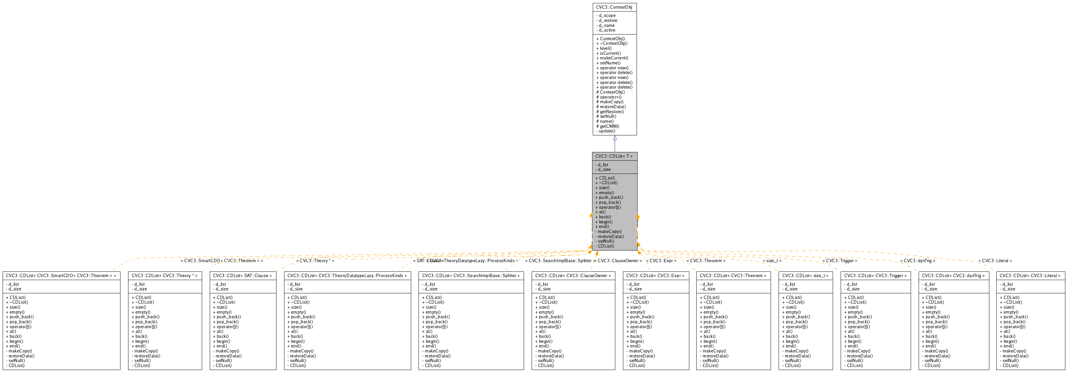The height and width of the screenshot is (372, 1067).
Task: Click the CDList< CVC3::Literal > node title
Action: [x=1030, y=275]
